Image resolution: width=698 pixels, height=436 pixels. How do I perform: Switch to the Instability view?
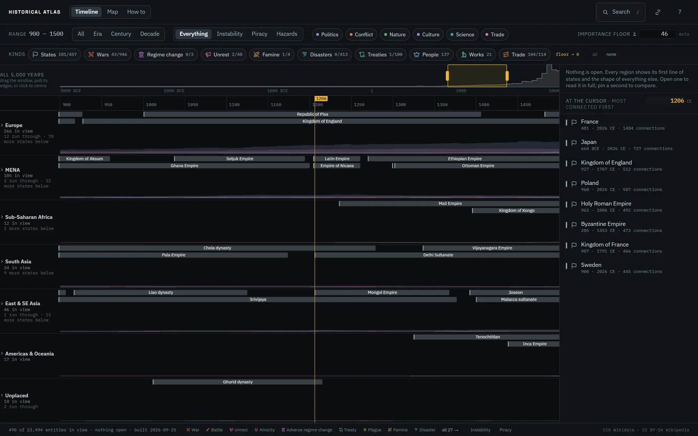point(229,34)
